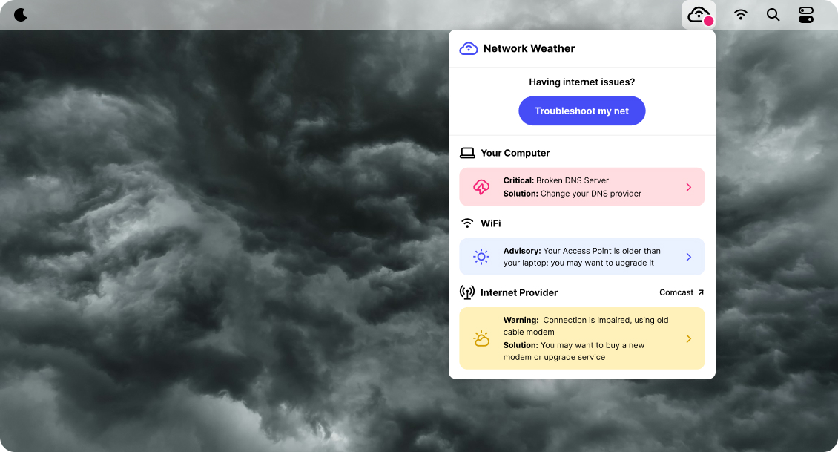Viewport: 838px width, 452px height.
Task: Click the Having internet issues heading
Action: (581, 82)
